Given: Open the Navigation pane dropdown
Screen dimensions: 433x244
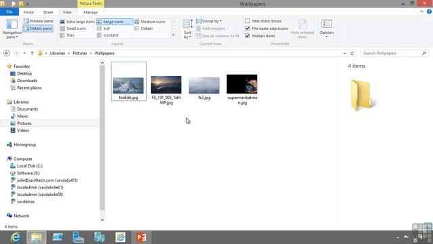Looking at the screenshot, I should point(12,28).
